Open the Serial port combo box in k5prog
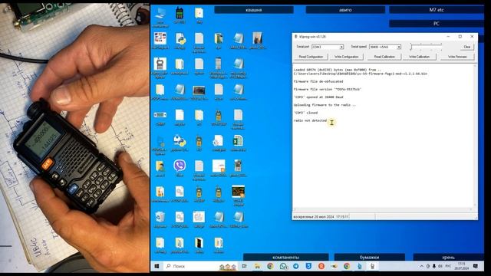Screen dimensions: 491x276 click(328, 47)
